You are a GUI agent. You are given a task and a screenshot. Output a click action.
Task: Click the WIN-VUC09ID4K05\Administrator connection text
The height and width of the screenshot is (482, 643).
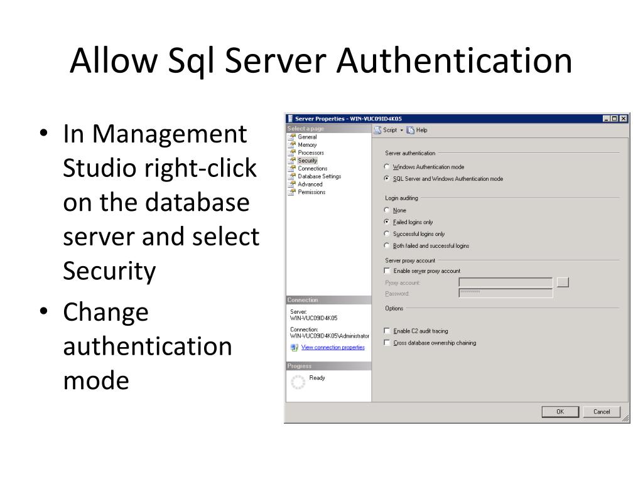[x=330, y=336]
